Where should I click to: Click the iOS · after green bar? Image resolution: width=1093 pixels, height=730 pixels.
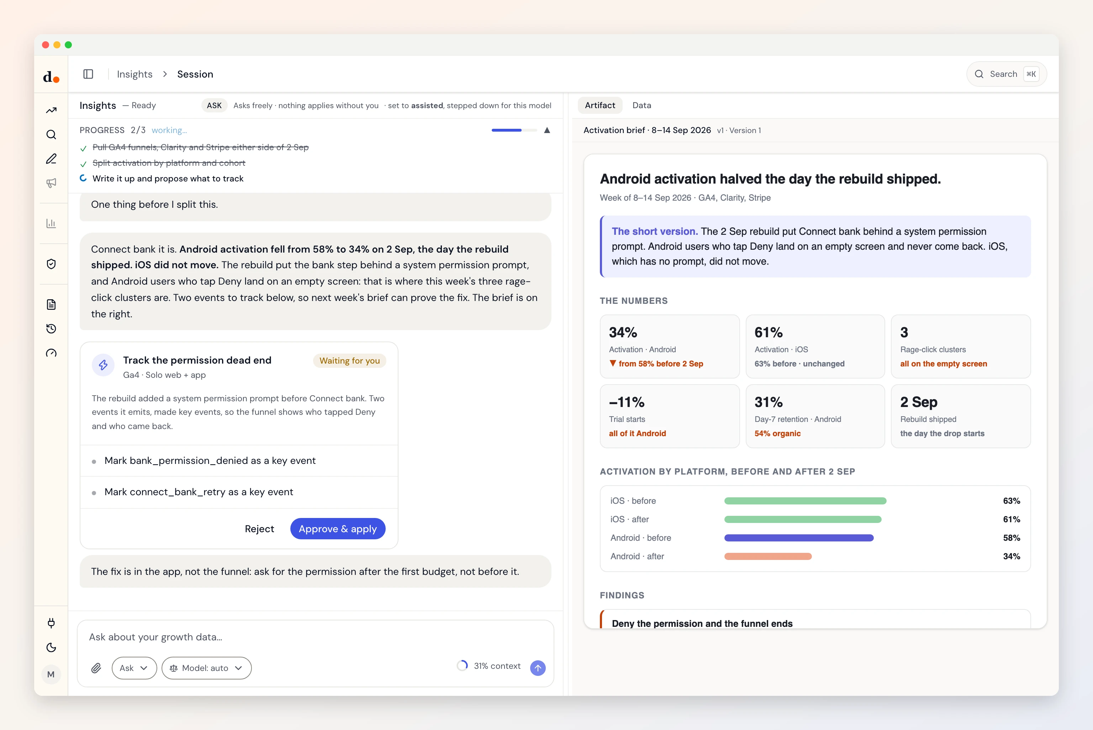coord(803,519)
